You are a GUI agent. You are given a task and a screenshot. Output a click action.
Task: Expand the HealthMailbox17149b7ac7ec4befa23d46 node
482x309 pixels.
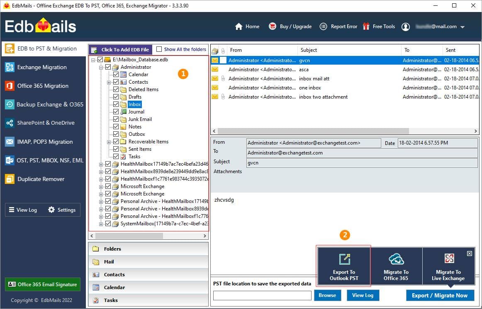[101, 164]
